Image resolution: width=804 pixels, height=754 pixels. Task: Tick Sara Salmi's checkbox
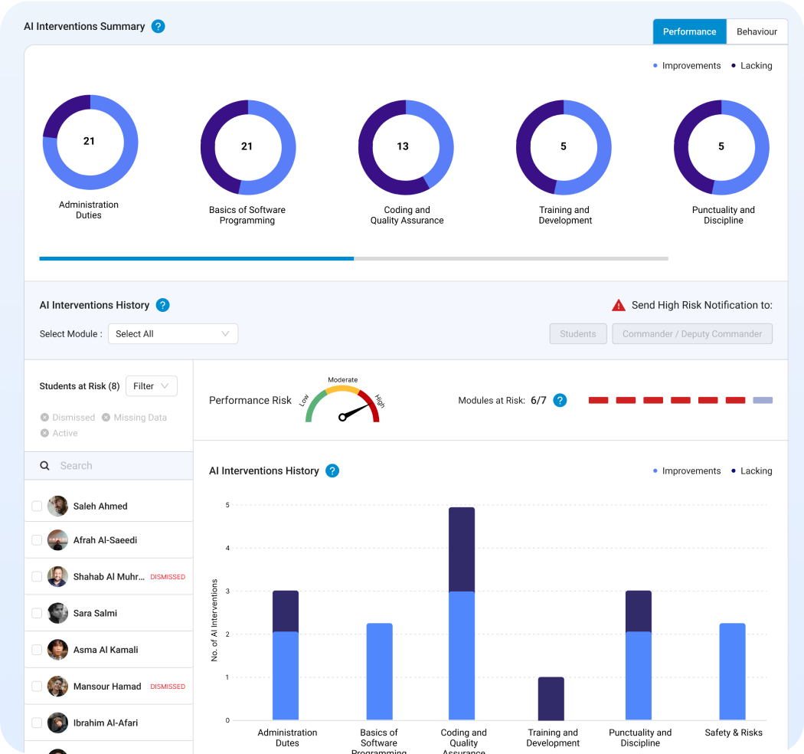click(x=37, y=613)
